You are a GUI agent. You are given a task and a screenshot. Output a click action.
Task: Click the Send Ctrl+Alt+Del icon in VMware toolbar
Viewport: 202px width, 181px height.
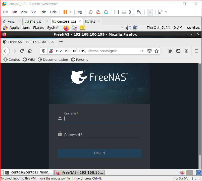click(x=80, y=12)
